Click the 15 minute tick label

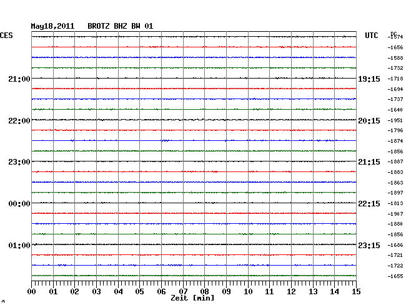click(356, 291)
